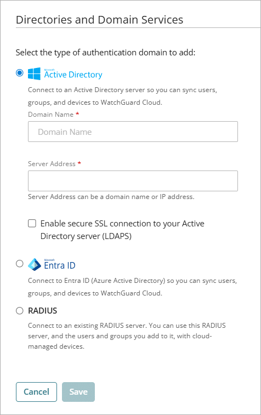Enable secure SSL connection (LDAPS) checkbox

(32, 223)
